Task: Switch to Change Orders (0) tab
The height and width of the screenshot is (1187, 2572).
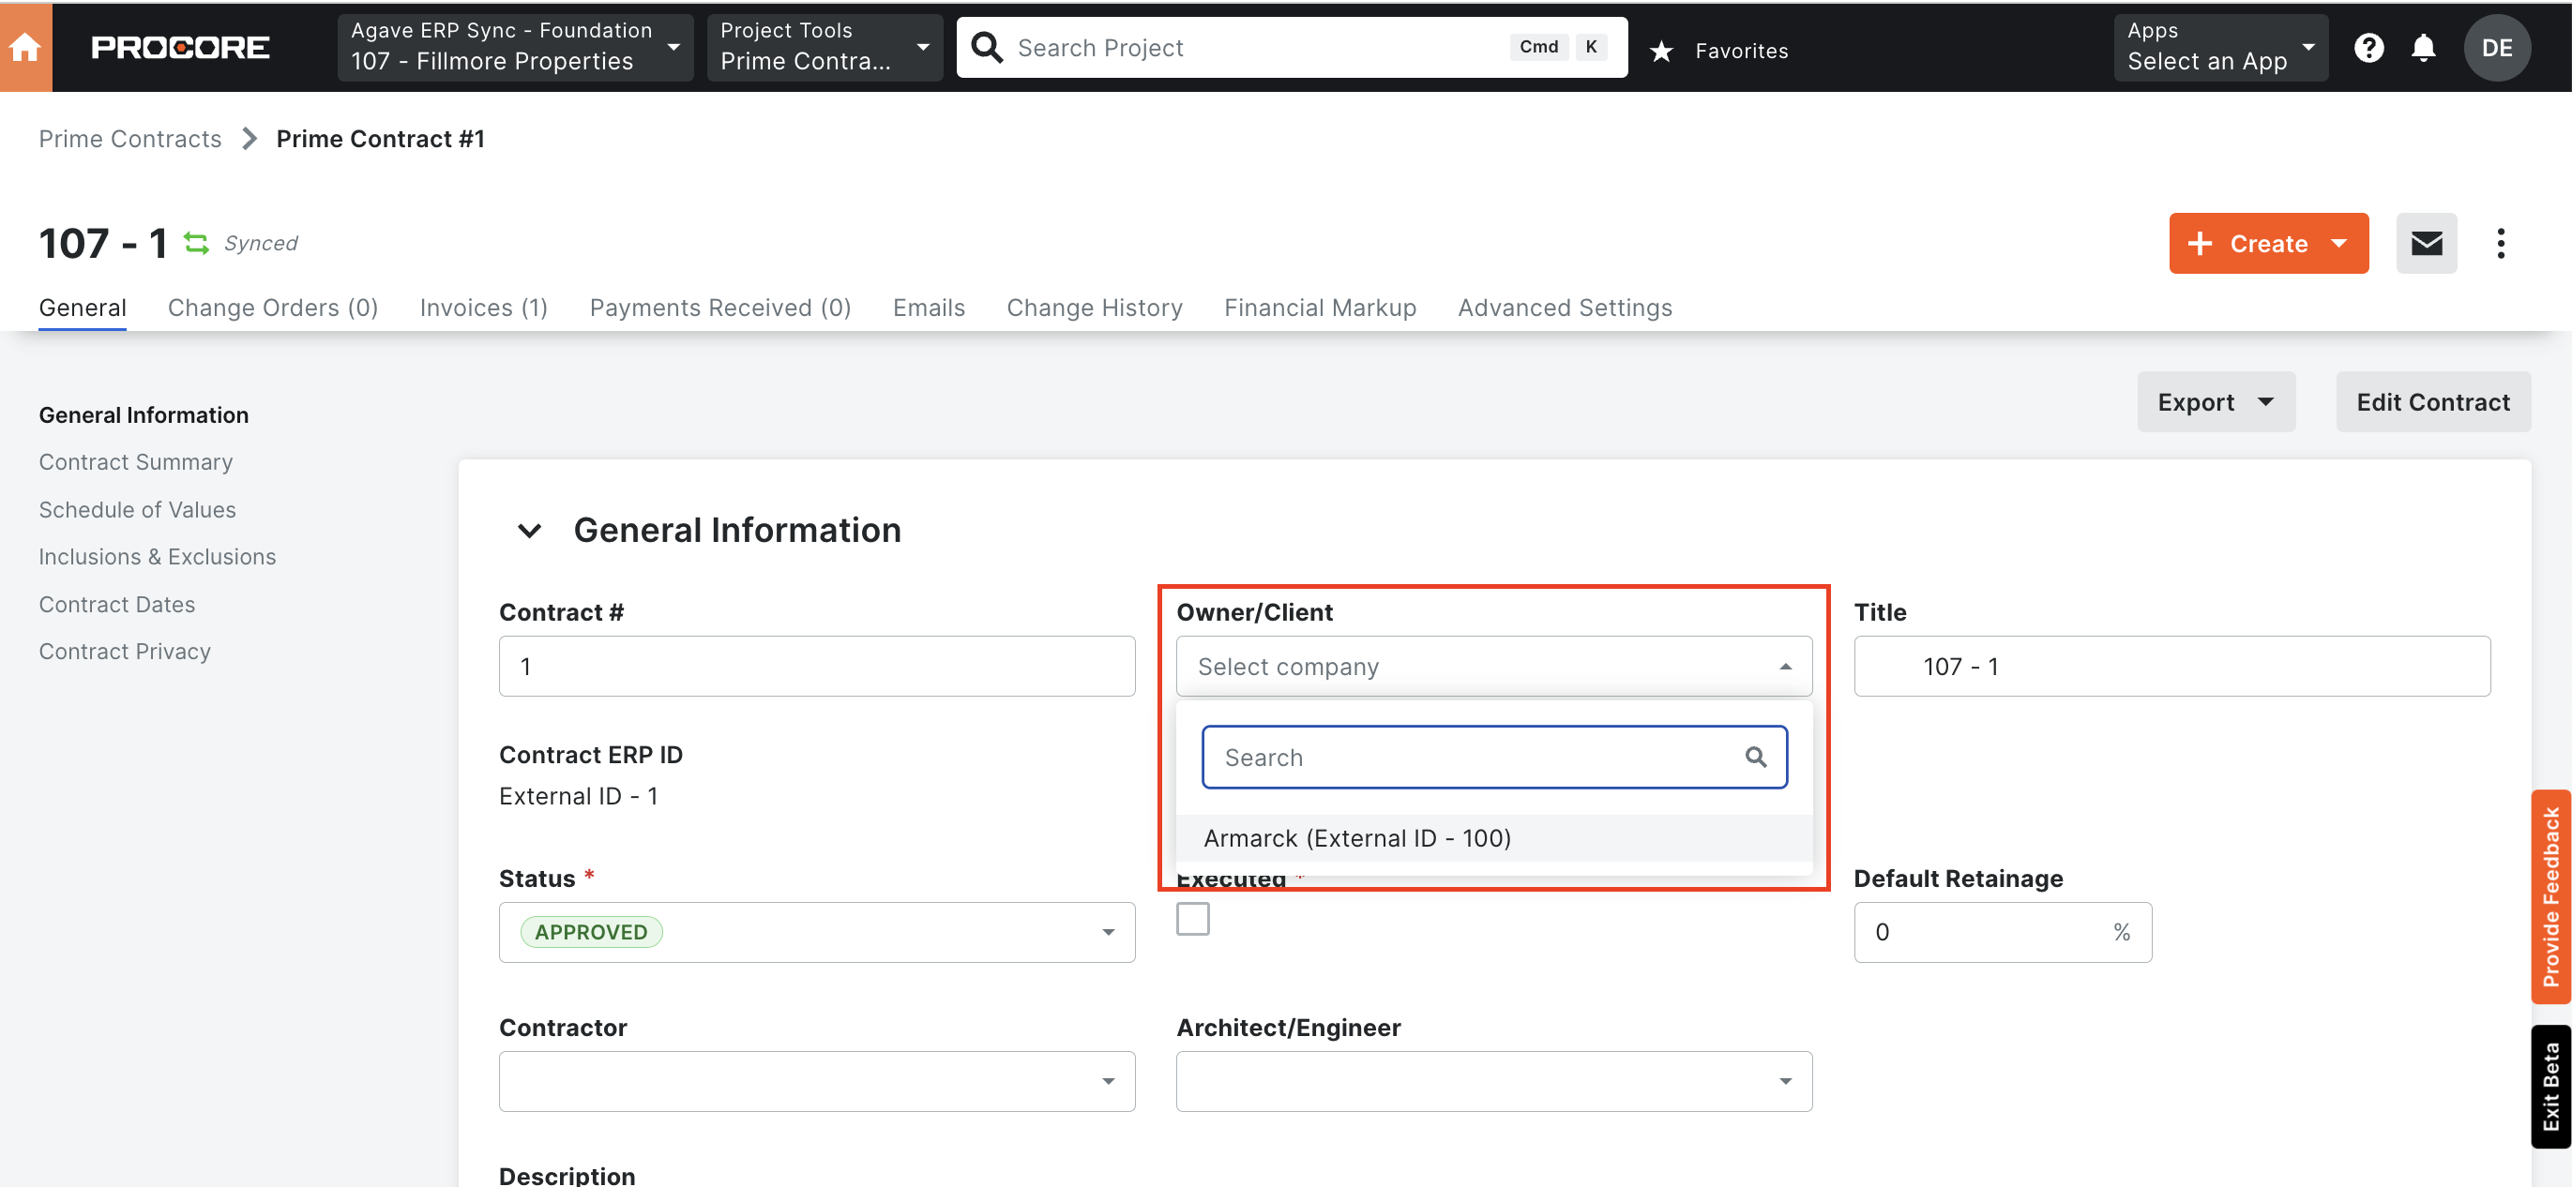Action: tap(273, 308)
